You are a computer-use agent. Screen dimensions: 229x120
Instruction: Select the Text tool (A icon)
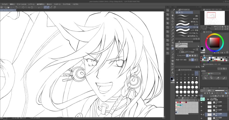point(173,73)
